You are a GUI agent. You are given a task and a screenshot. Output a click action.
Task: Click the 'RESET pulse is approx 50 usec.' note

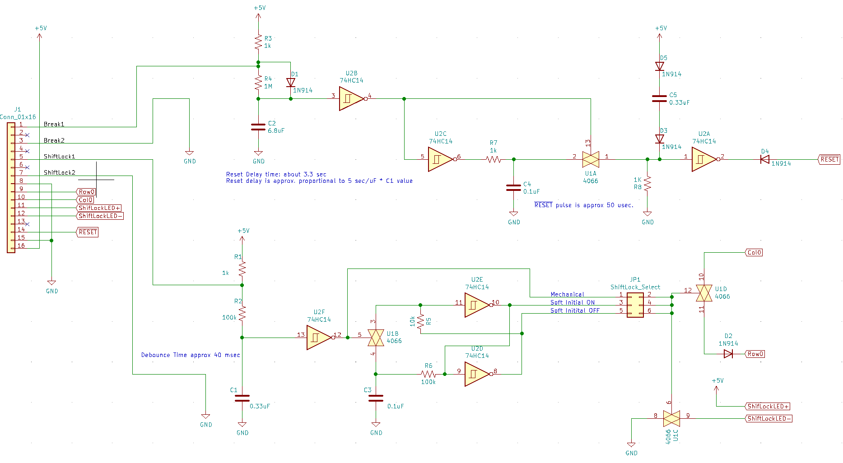(x=584, y=205)
